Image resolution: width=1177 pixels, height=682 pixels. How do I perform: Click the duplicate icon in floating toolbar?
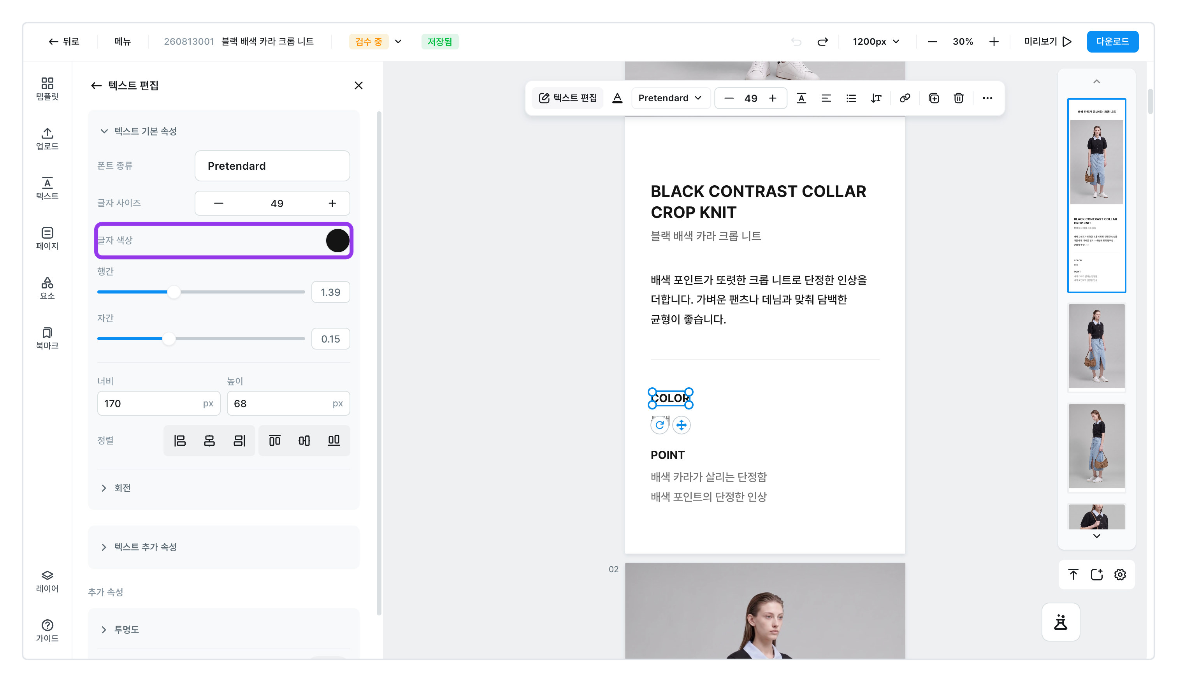(x=934, y=98)
